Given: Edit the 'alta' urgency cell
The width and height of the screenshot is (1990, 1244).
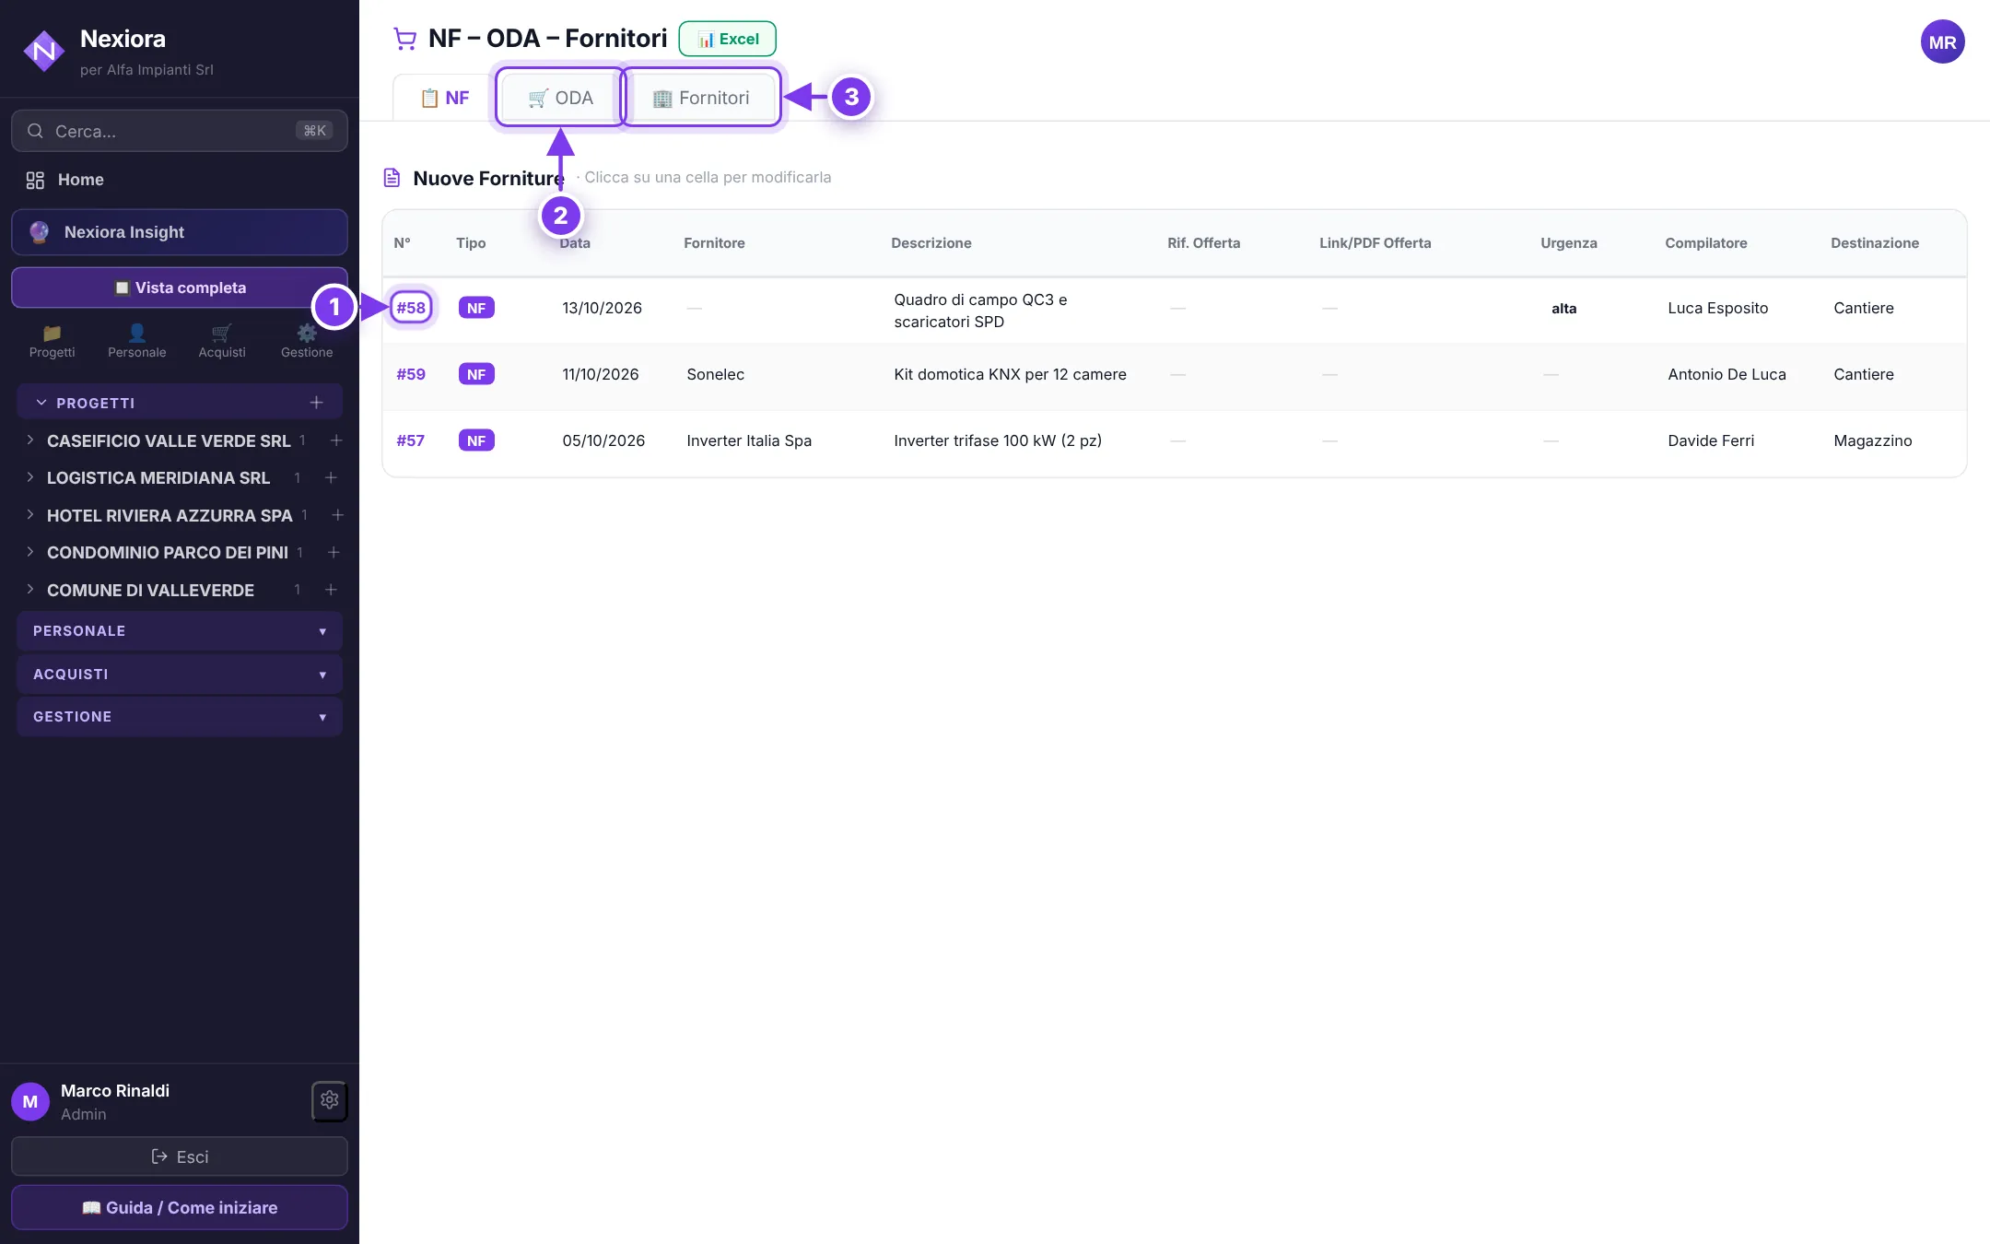Looking at the screenshot, I should click(1563, 309).
